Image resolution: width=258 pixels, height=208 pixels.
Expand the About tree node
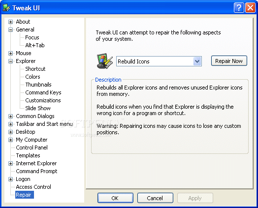(x=10, y=22)
